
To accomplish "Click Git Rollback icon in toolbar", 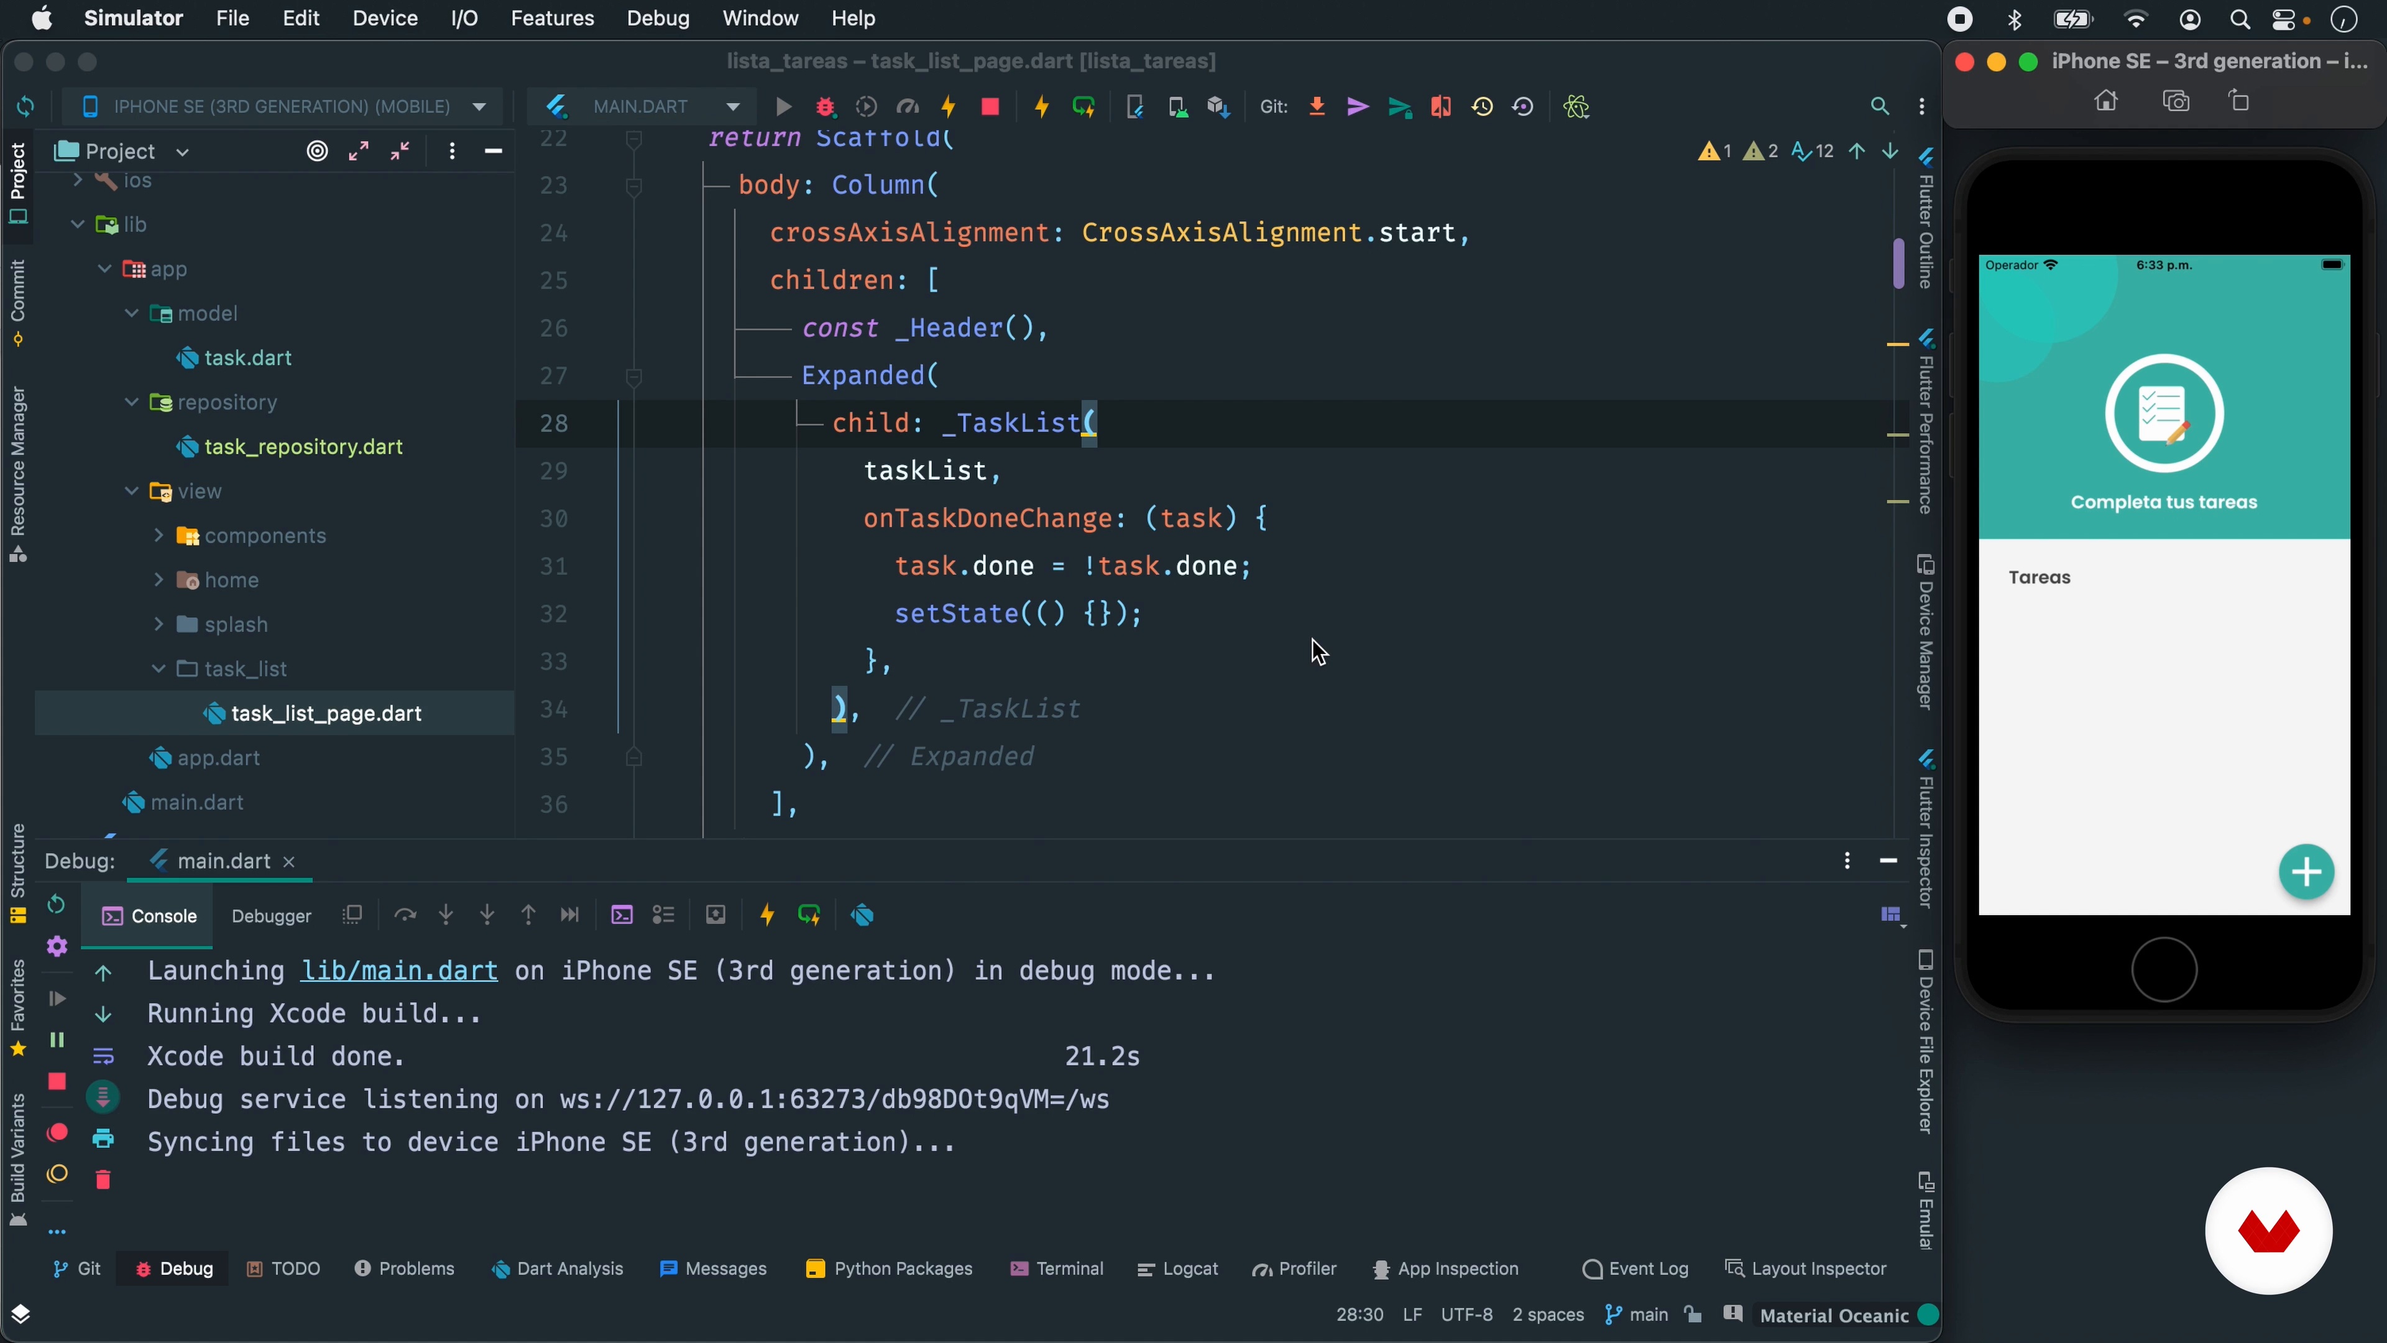I will point(1522,106).
